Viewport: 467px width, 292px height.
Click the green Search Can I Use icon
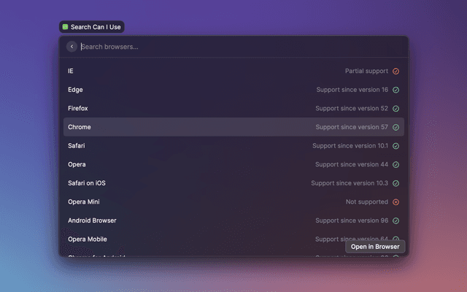[65, 27]
